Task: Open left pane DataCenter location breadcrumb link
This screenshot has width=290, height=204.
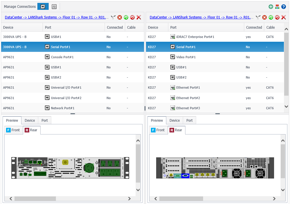Action: pos(56,17)
